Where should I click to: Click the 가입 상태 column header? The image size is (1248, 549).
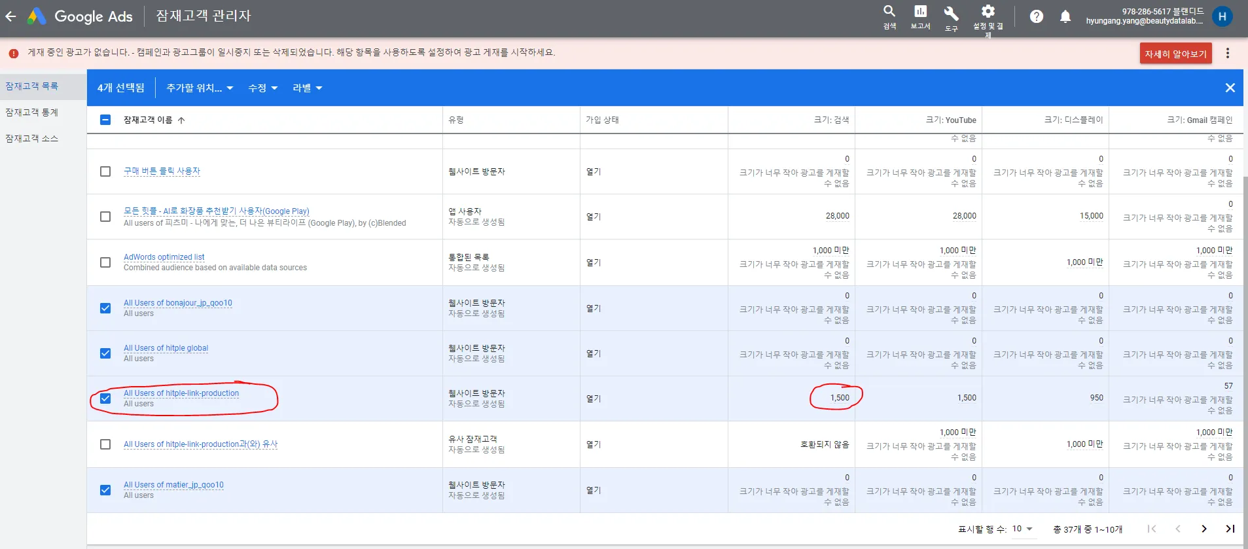[602, 120]
